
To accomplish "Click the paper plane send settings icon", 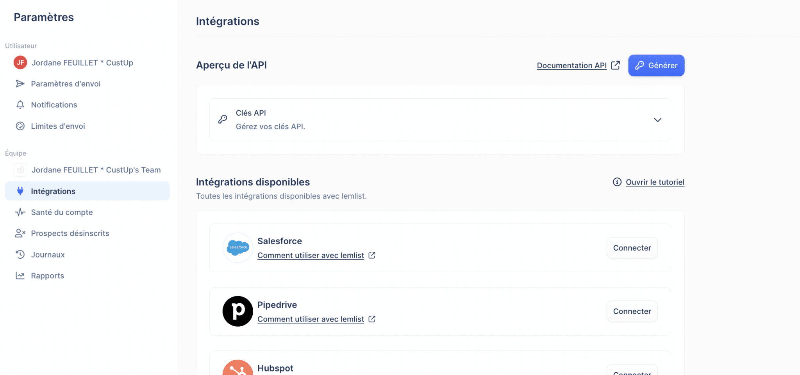I will tap(20, 84).
